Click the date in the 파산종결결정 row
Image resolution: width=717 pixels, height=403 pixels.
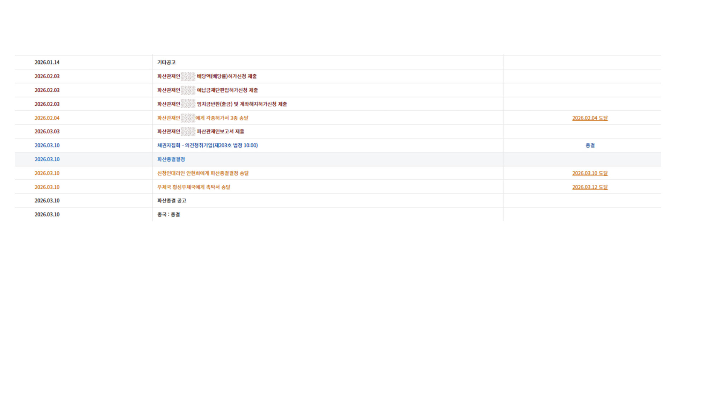click(x=47, y=159)
